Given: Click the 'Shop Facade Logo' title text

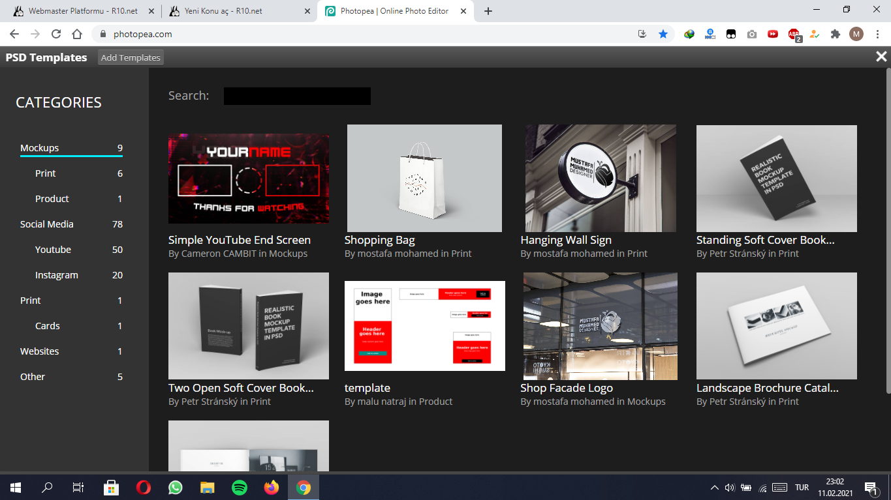Looking at the screenshot, I should click(567, 388).
